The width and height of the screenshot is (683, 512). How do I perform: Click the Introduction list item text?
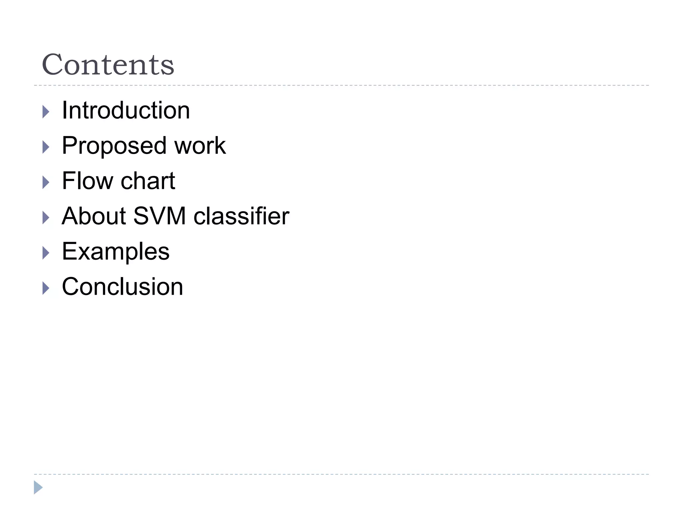point(126,110)
